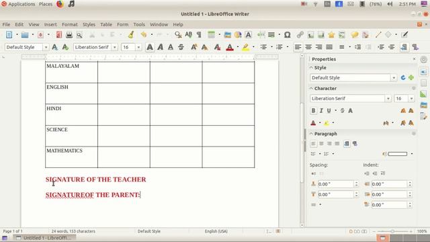
Task: Select the Insert Line tool
Action: pyautogui.click(x=378, y=35)
